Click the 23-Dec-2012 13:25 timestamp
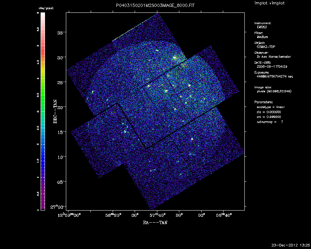 coord(291,245)
